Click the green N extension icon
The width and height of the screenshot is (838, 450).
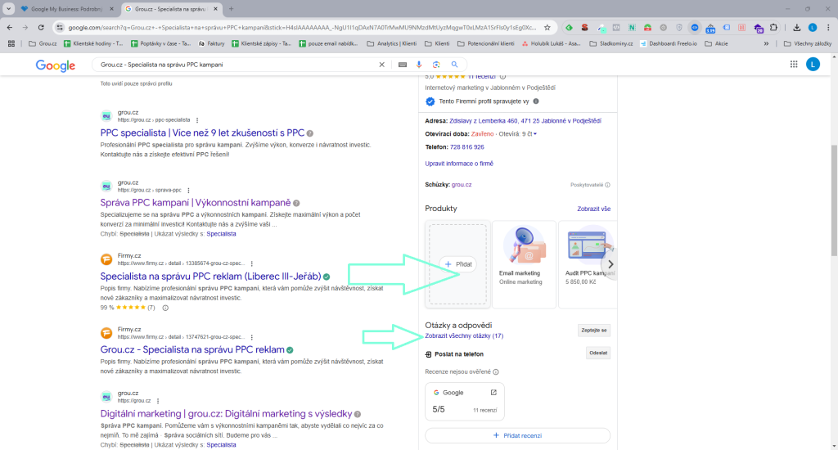click(x=632, y=27)
